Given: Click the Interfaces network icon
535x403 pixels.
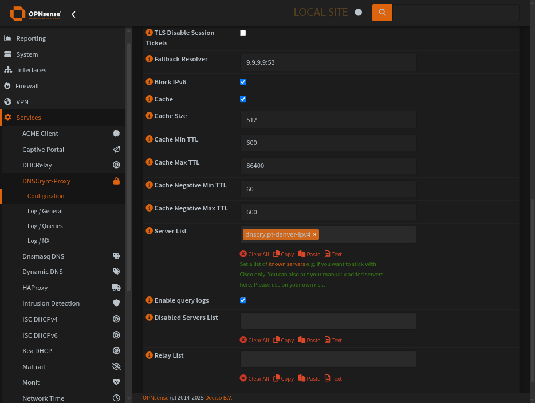Looking at the screenshot, I should click(x=8, y=70).
